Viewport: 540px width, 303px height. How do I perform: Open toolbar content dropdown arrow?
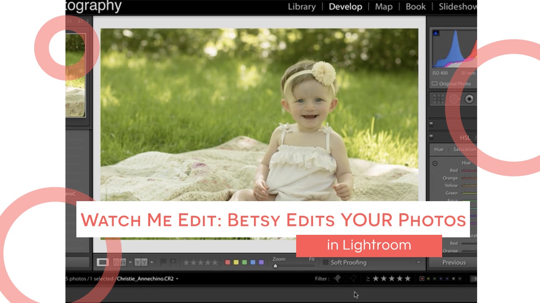pyautogui.click(x=418, y=263)
